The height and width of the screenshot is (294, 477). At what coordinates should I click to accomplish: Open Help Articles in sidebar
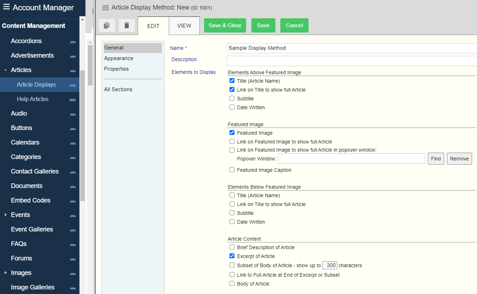[x=32, y=99]
